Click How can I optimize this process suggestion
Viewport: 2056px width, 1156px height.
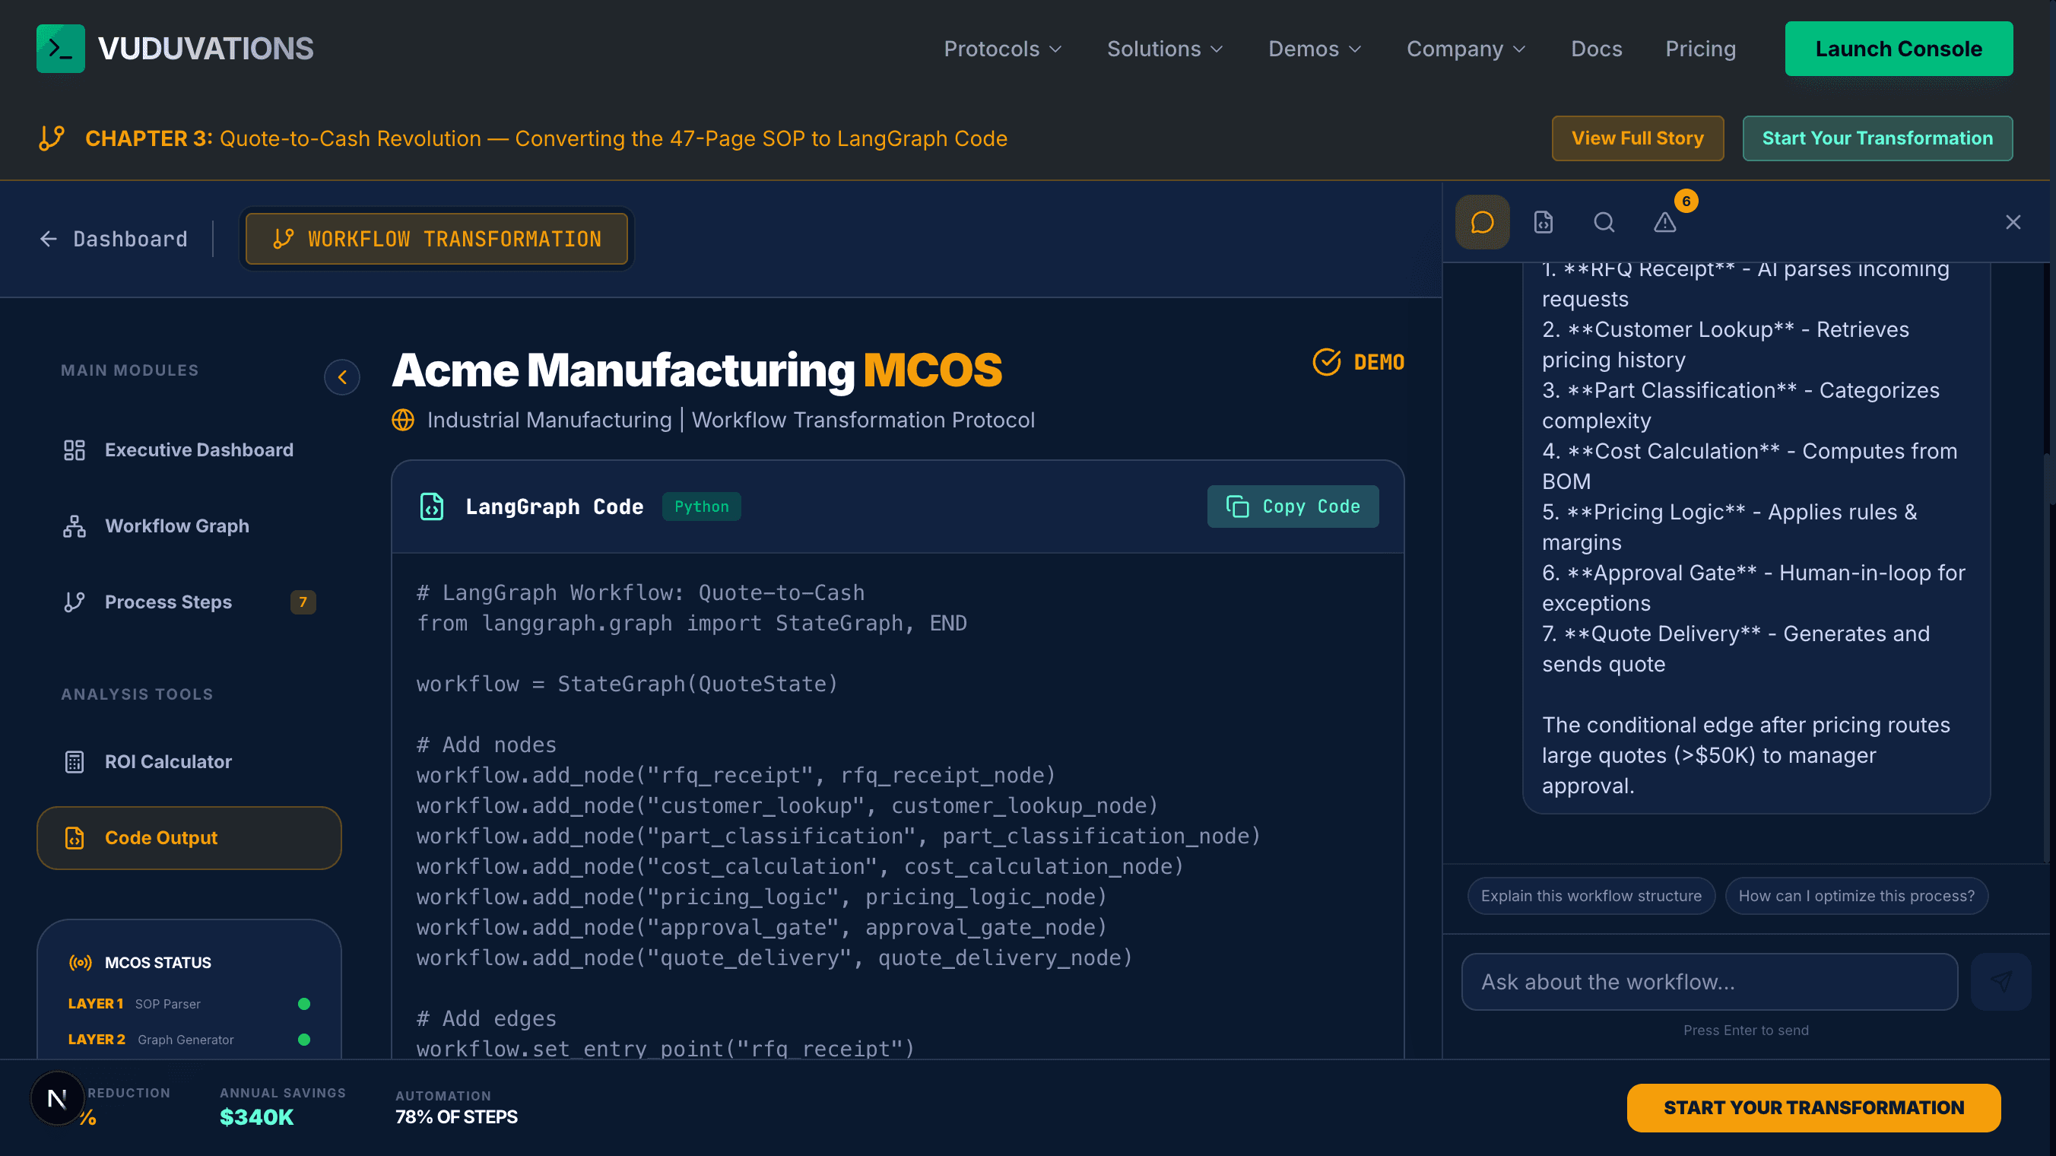click(x=1857, y=896)
